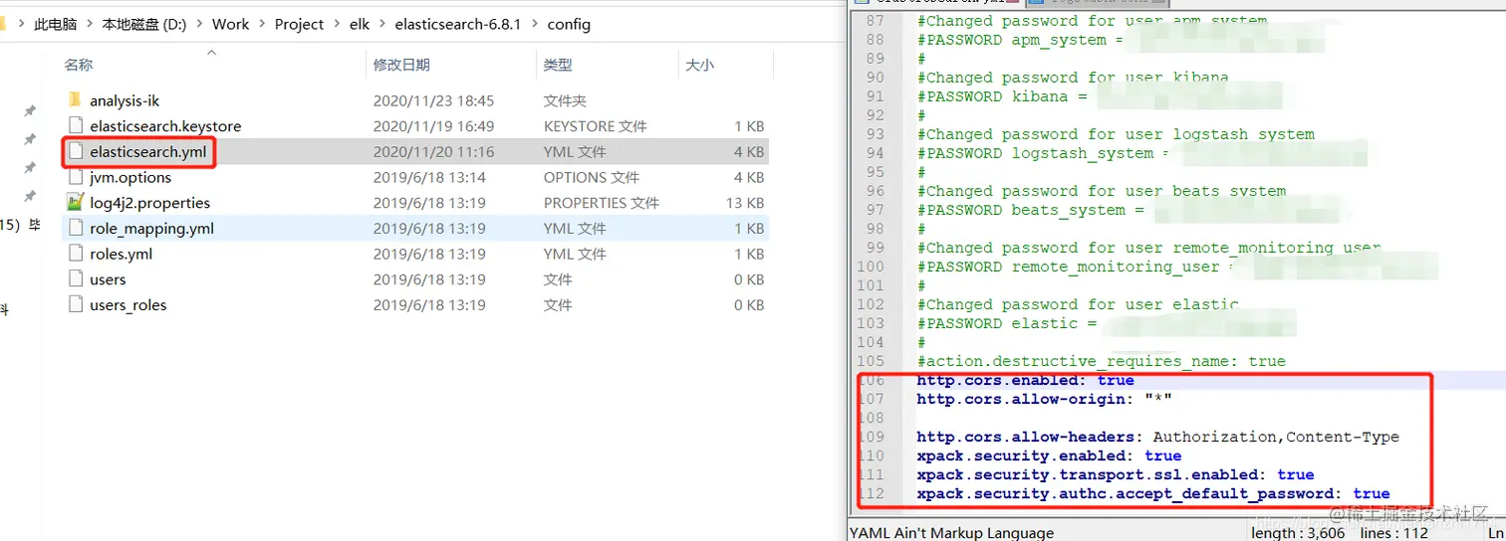Click the date 2020/11/23 18:45
1506x541 pixels.
click(433, 100)
